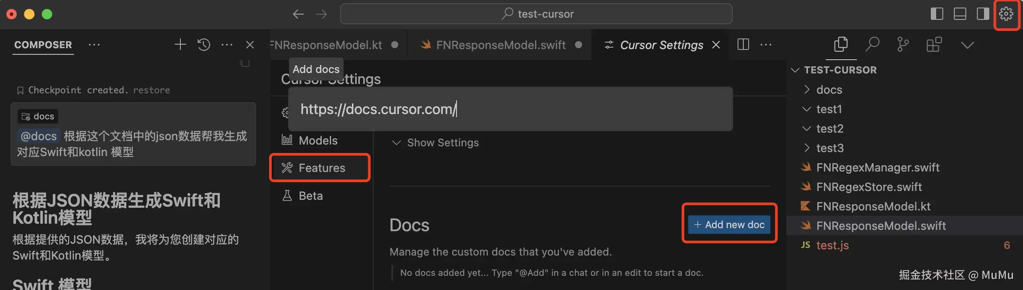
Task: Open the Extensions blocks icon
Action: click(x=934, y=45)
